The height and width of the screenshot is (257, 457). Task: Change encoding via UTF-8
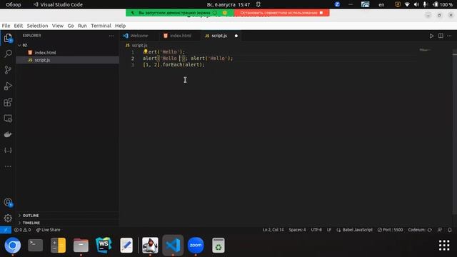point(316,230)
